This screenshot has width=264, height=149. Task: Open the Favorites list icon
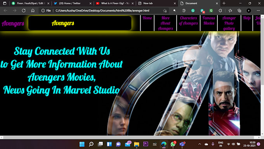click(230, 11)
